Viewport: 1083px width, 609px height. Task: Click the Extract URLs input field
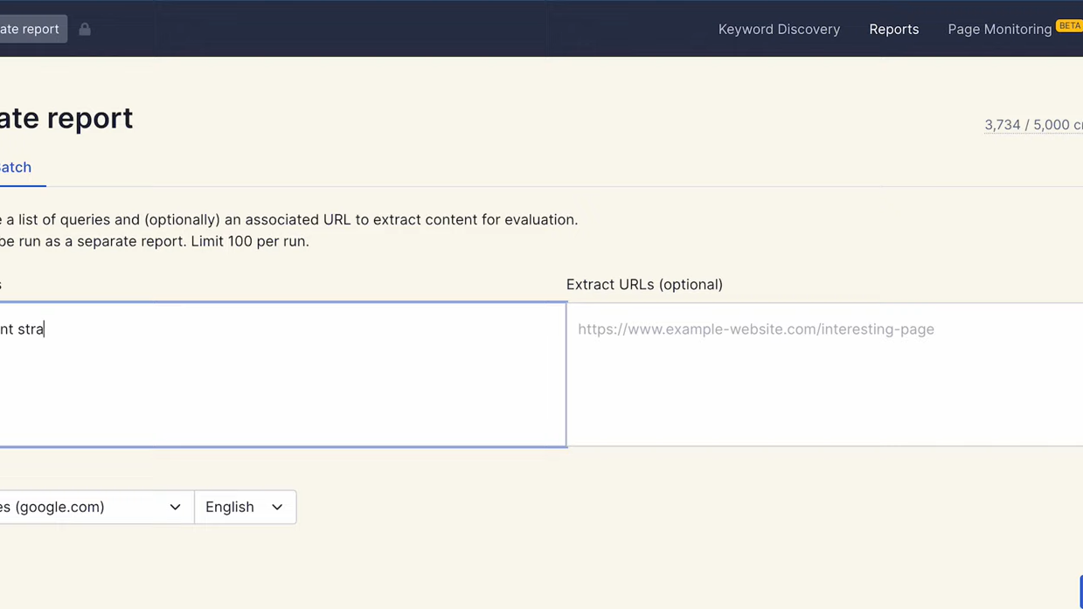(x=825, y=374)
